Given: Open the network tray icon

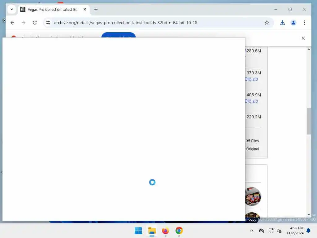Looking at the screenshot, I should tap(271, 231).
